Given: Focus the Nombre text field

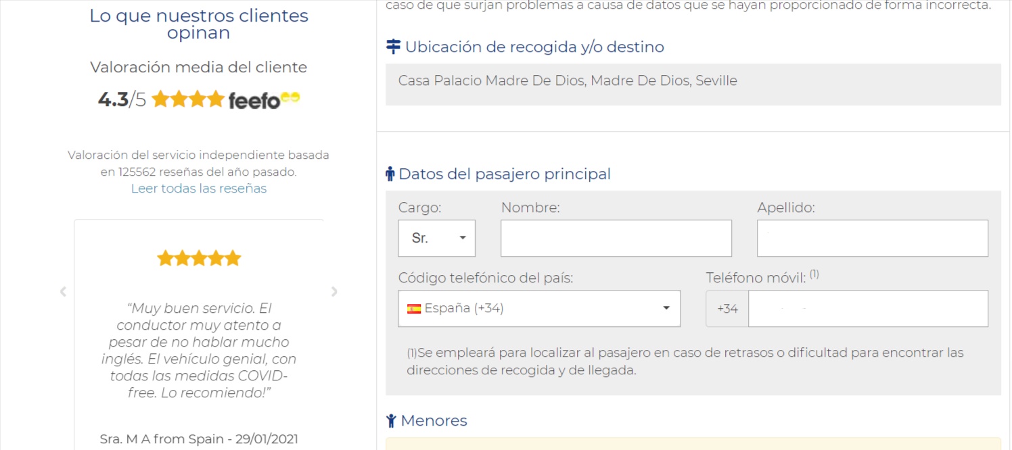Looking at the screenshot, I should coord(616,239).
